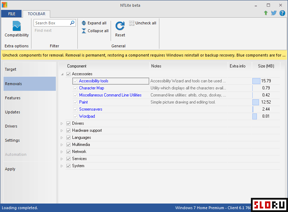288x212 pixels.
Task: Uncheck the Screensavers checkbox
Action: [75, 109]
